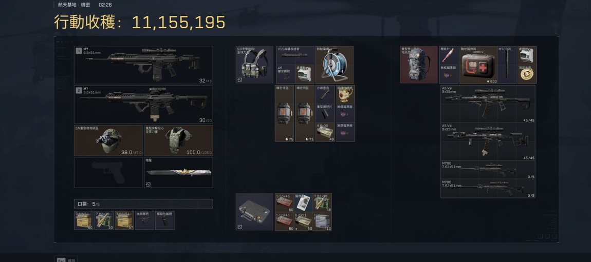Select the AS Val with tan magazine
The height and width of the screenshot is (262, 591).
pyautogui.click(x=488, y=142)
